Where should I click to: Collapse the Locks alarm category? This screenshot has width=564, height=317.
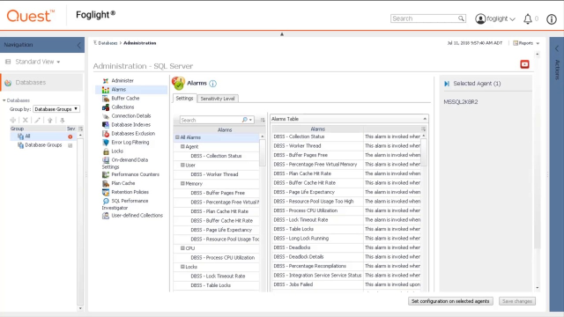pos(182,267)
